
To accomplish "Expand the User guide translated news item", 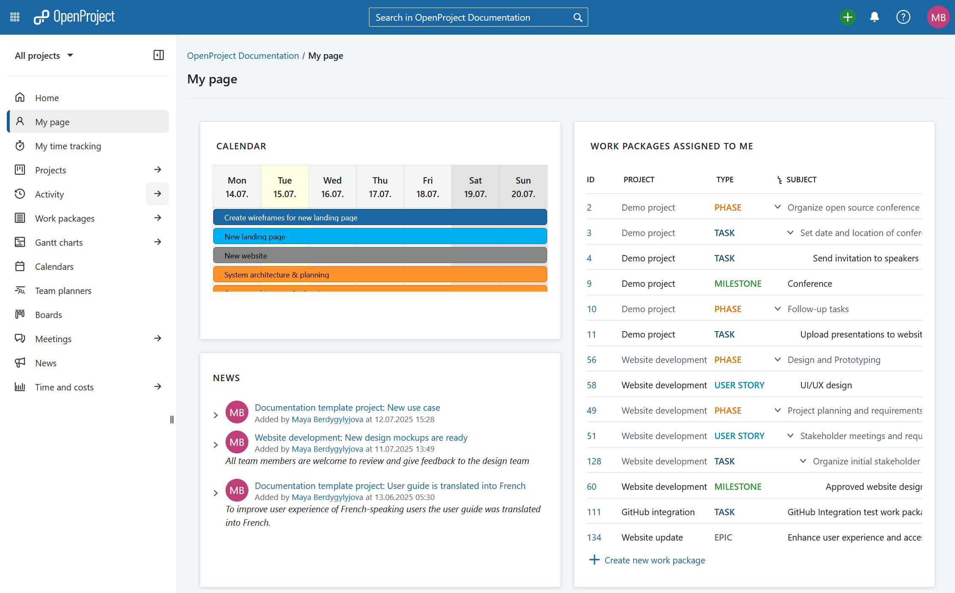I will pyautogui.click(x=216, y=493).
